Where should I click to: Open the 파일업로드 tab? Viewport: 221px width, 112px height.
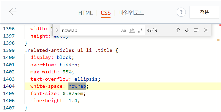(x=131, y=13)
